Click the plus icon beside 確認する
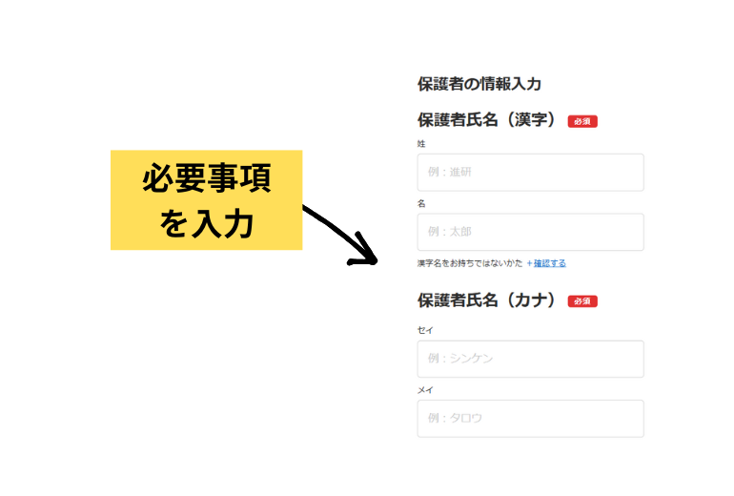734x496 pixels. pos(529,263)
